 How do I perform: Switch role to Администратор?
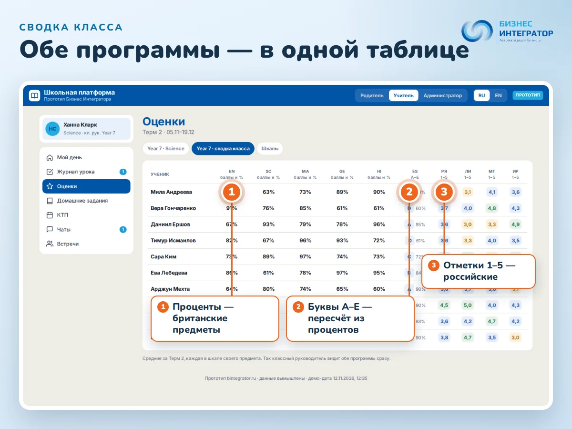[443, 95]
